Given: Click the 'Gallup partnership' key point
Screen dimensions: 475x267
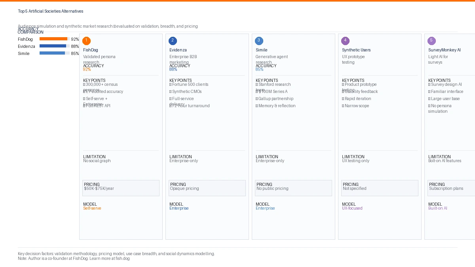Looking at the screenshot, I should tap(275, 99).
